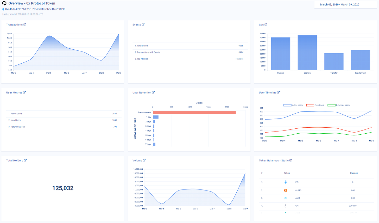The image size is (379, 223).
Task: Click the GNT token name in balances
Action: click(298, 206)
